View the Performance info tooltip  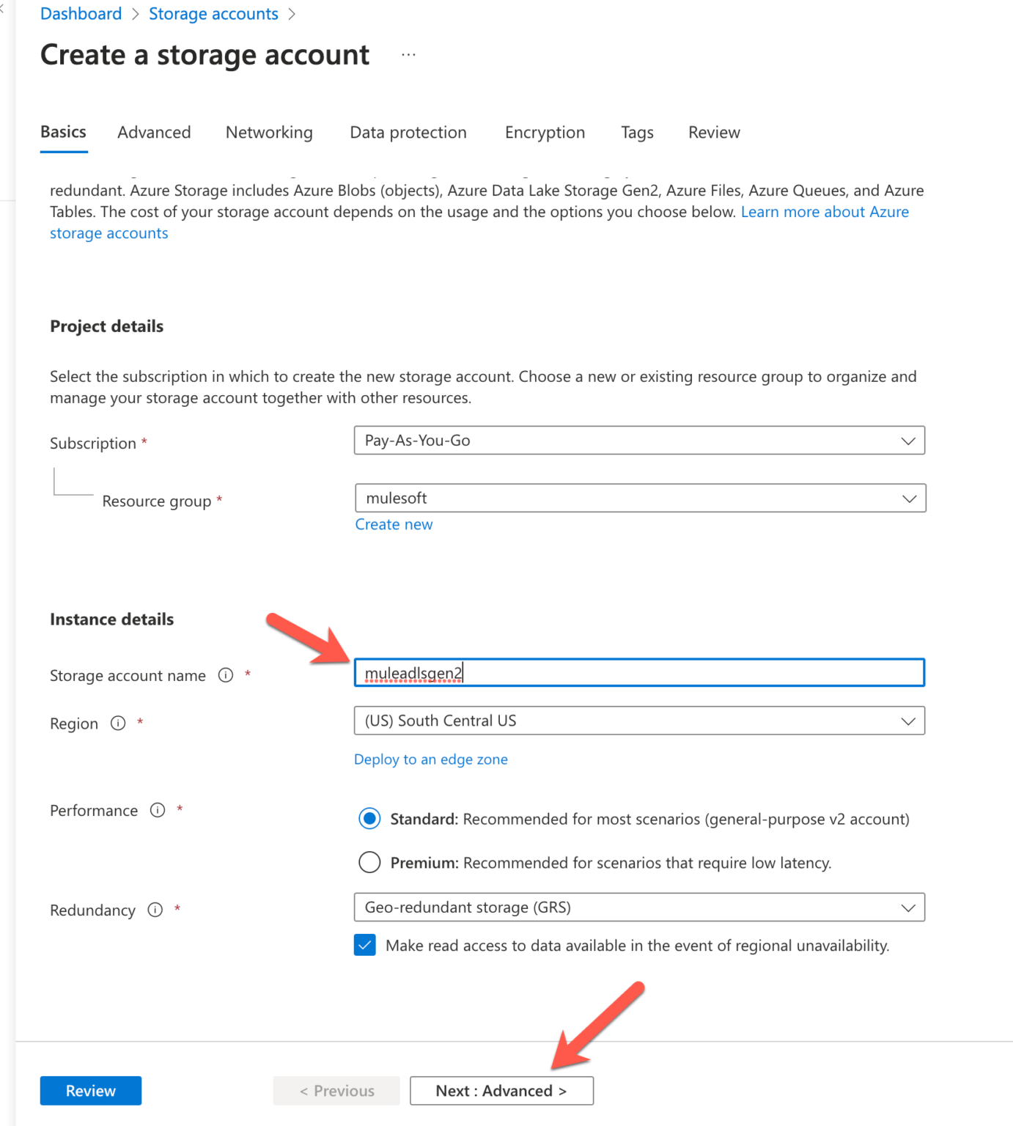(x=157, y=811)
